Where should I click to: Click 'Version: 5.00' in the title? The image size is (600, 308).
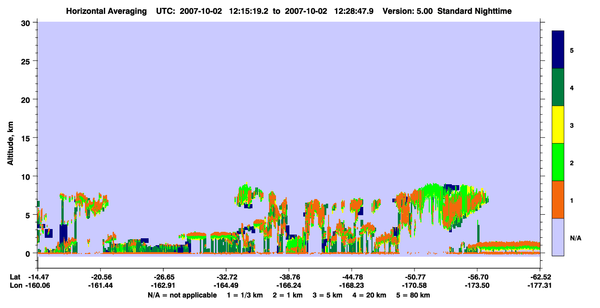[408, 11]
